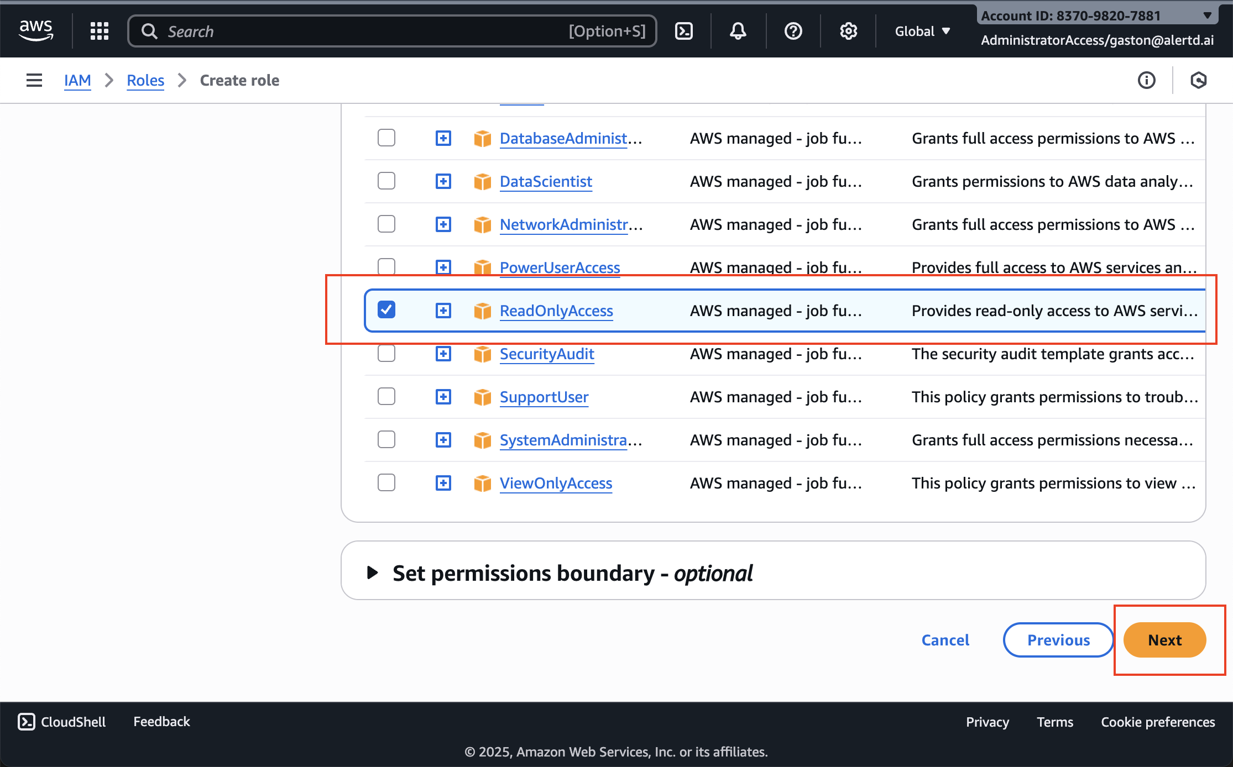Image resolution: width=1233 pixels, height=767 pixels.
Task: Select the SecurityAudit policy checkbox
Action: (x=386, y=353)
